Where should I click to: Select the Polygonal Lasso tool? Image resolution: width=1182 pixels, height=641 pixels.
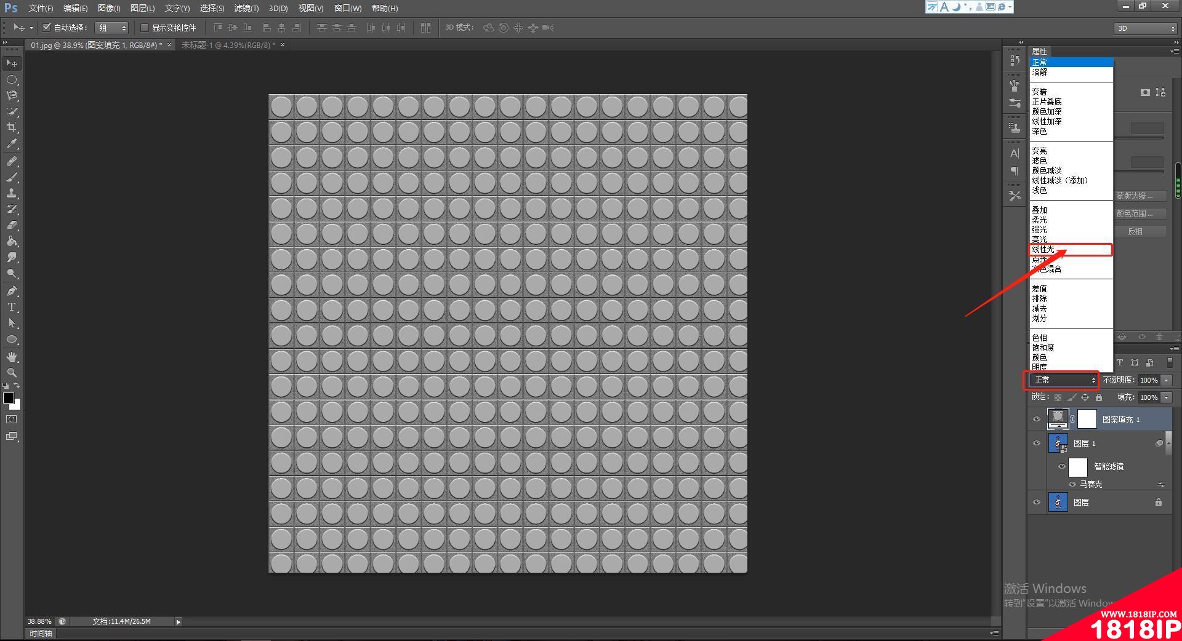coord(12,95)
